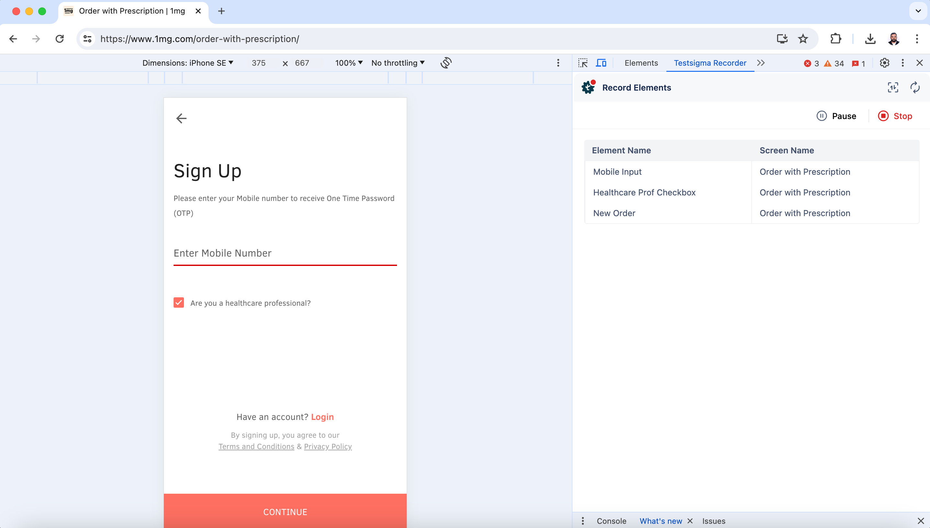
Task: Open the Chrome profile avatar
Action: pos(893,39)
